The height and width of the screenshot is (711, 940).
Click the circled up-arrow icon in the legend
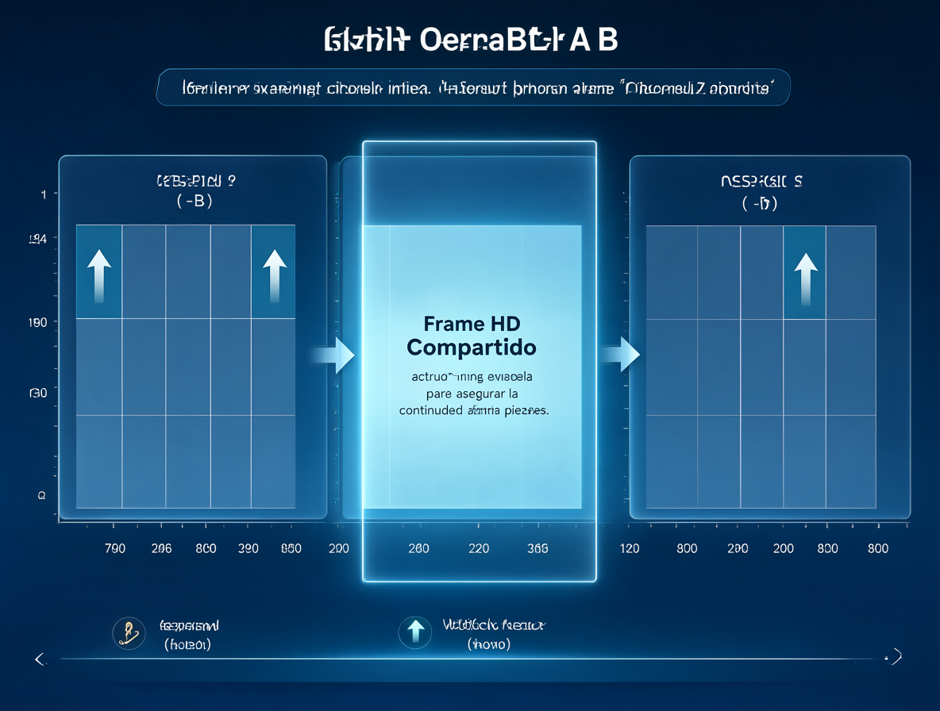415,632
